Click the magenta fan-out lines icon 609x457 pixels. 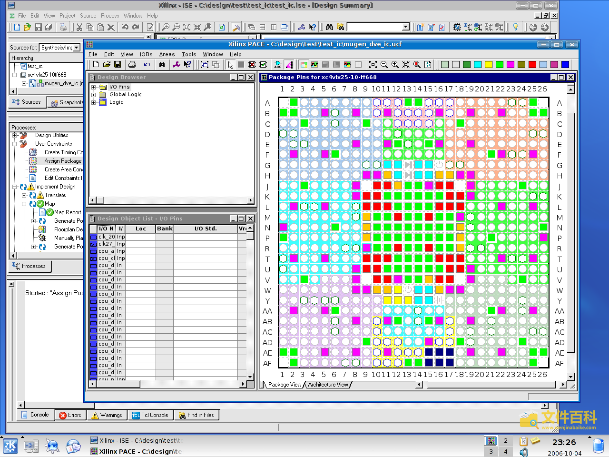point(289,64)
